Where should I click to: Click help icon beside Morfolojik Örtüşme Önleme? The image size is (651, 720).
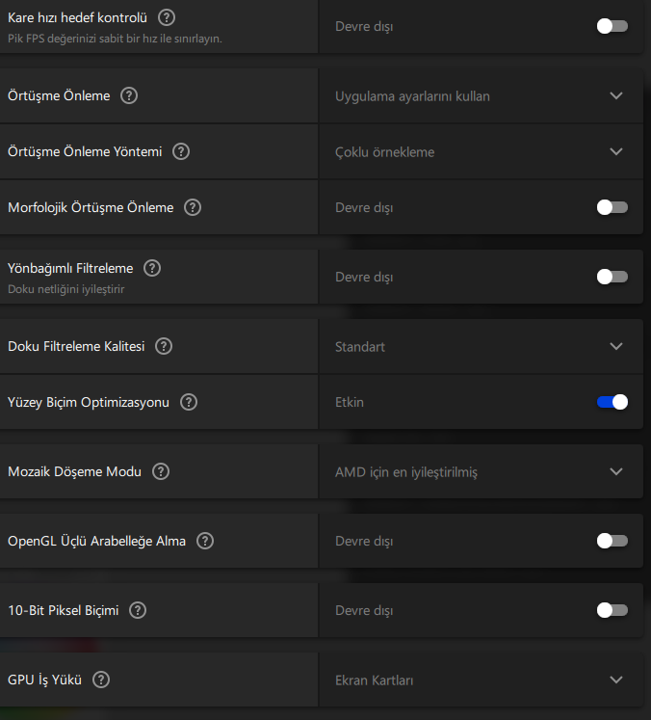tap(193, 207)
